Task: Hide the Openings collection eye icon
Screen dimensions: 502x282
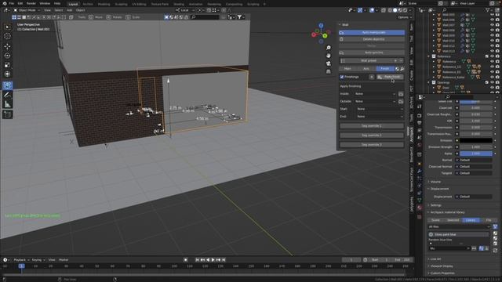Action: click(x=492, y=82)
